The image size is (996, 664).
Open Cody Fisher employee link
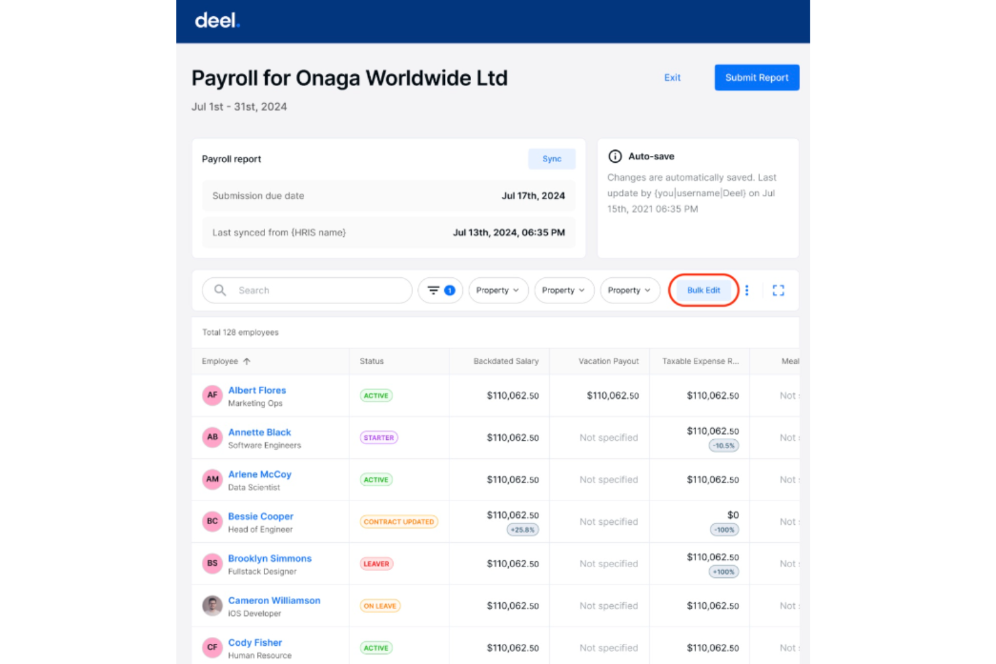pos(255,642)
